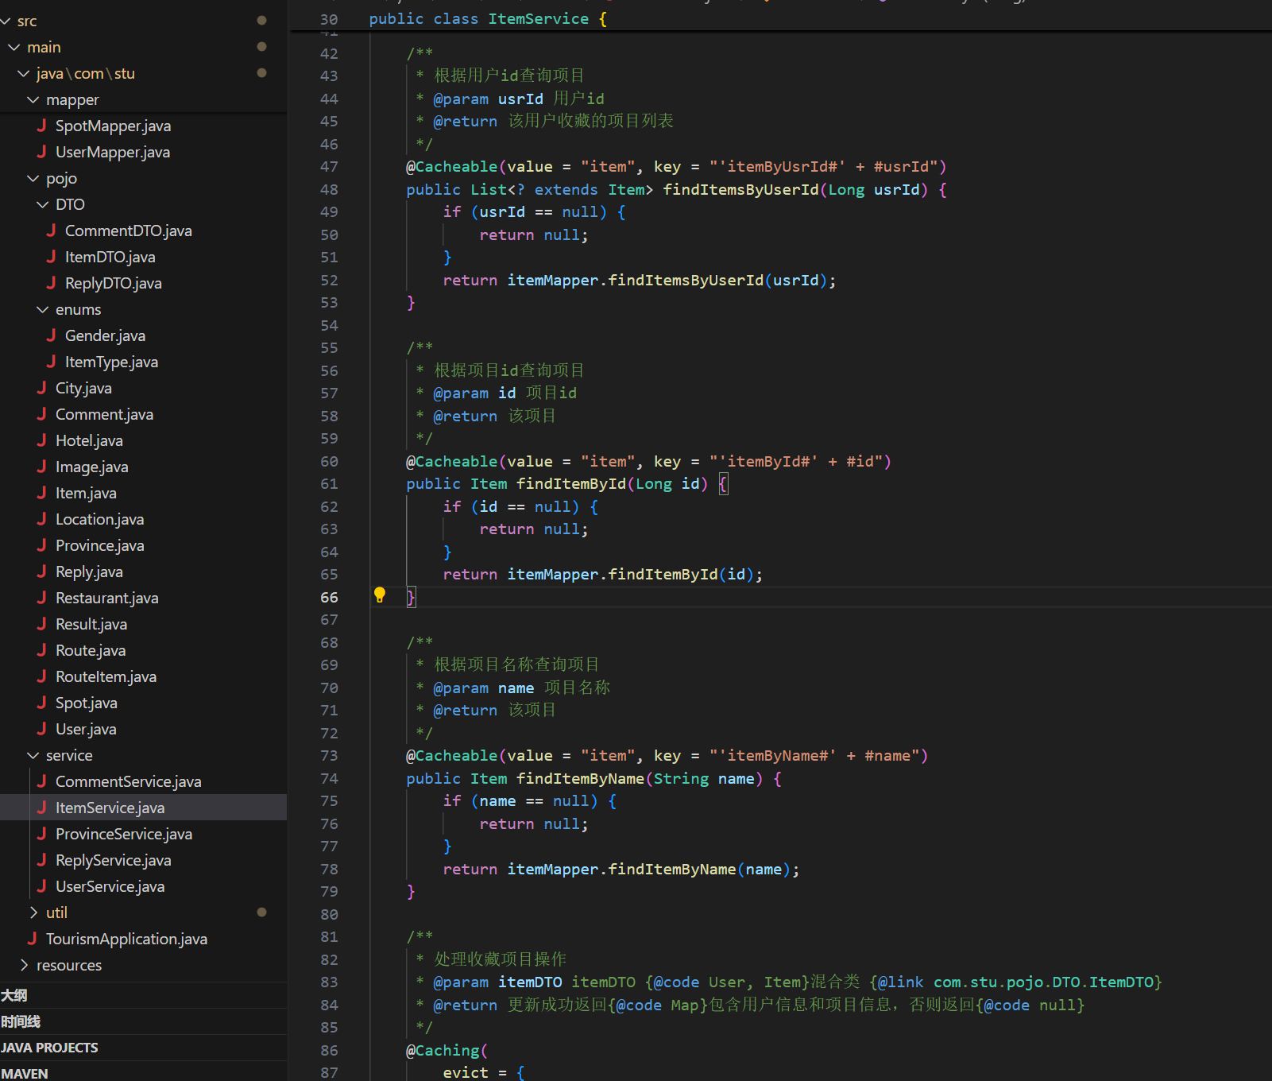Collapse the mapper folder
Viewport: 1272px width, 1081px height.
tap(33, 100)
